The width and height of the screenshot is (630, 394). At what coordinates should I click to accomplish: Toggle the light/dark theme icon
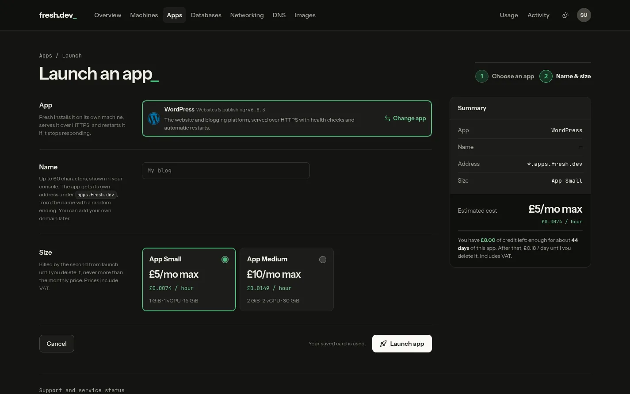(565, 15)
